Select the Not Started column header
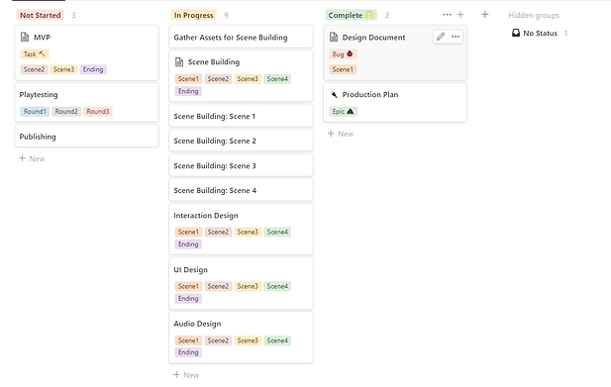The height and width of the screenshot is (387, 611). point(41,15)
